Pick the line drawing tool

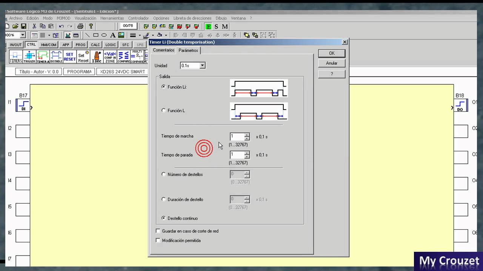[x=88, y=35]
